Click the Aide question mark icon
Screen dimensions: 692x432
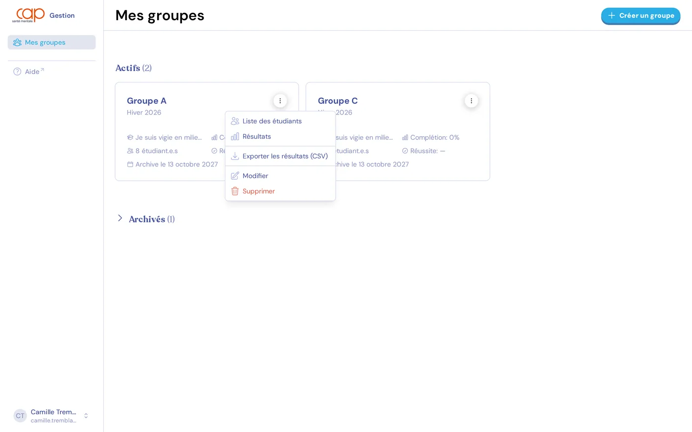(x=17, y=72)
